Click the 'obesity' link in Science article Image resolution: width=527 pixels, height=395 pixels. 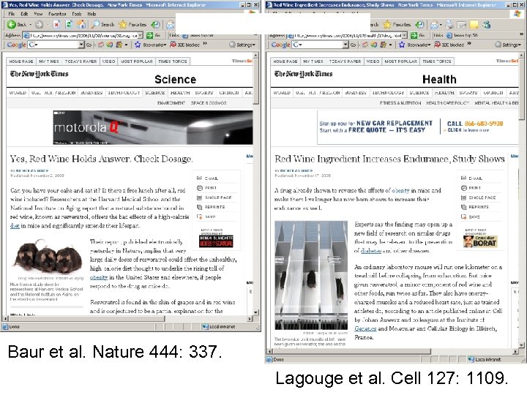pyautogui.click(x=99, y=277)
